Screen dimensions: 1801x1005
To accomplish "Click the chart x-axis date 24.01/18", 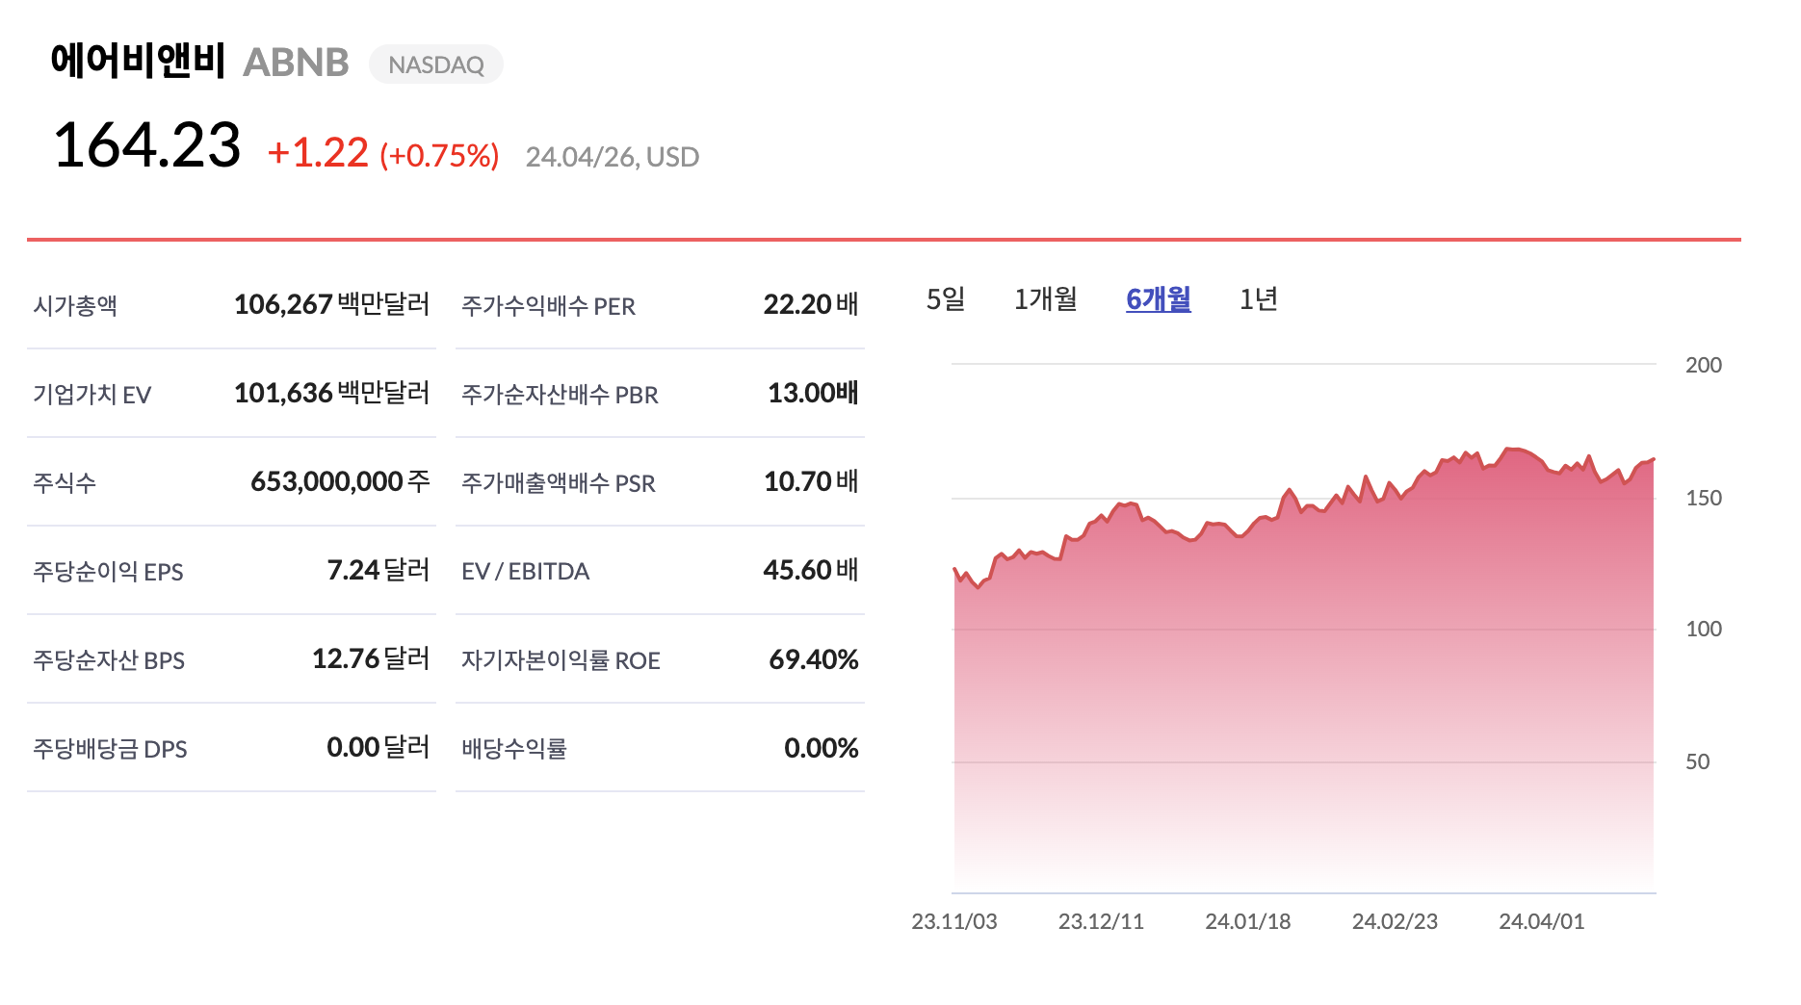I will [1248, 921].
